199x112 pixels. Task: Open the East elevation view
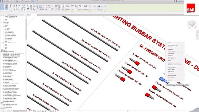(x=6, y=44)
